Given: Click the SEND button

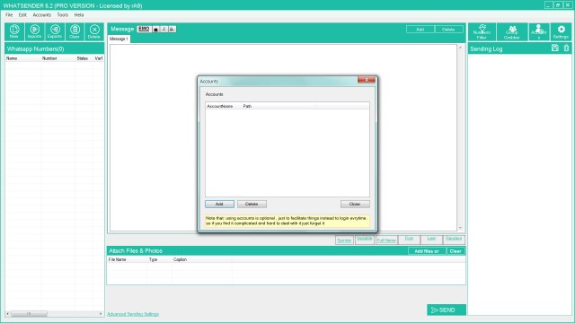Looking at the screenshot, I should [x=447, y=310].
